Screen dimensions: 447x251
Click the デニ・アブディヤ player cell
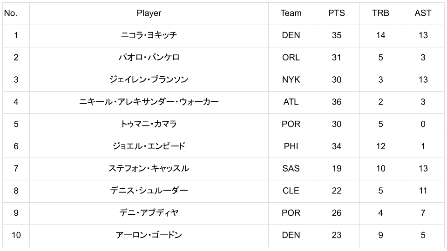tap(149, 213)
